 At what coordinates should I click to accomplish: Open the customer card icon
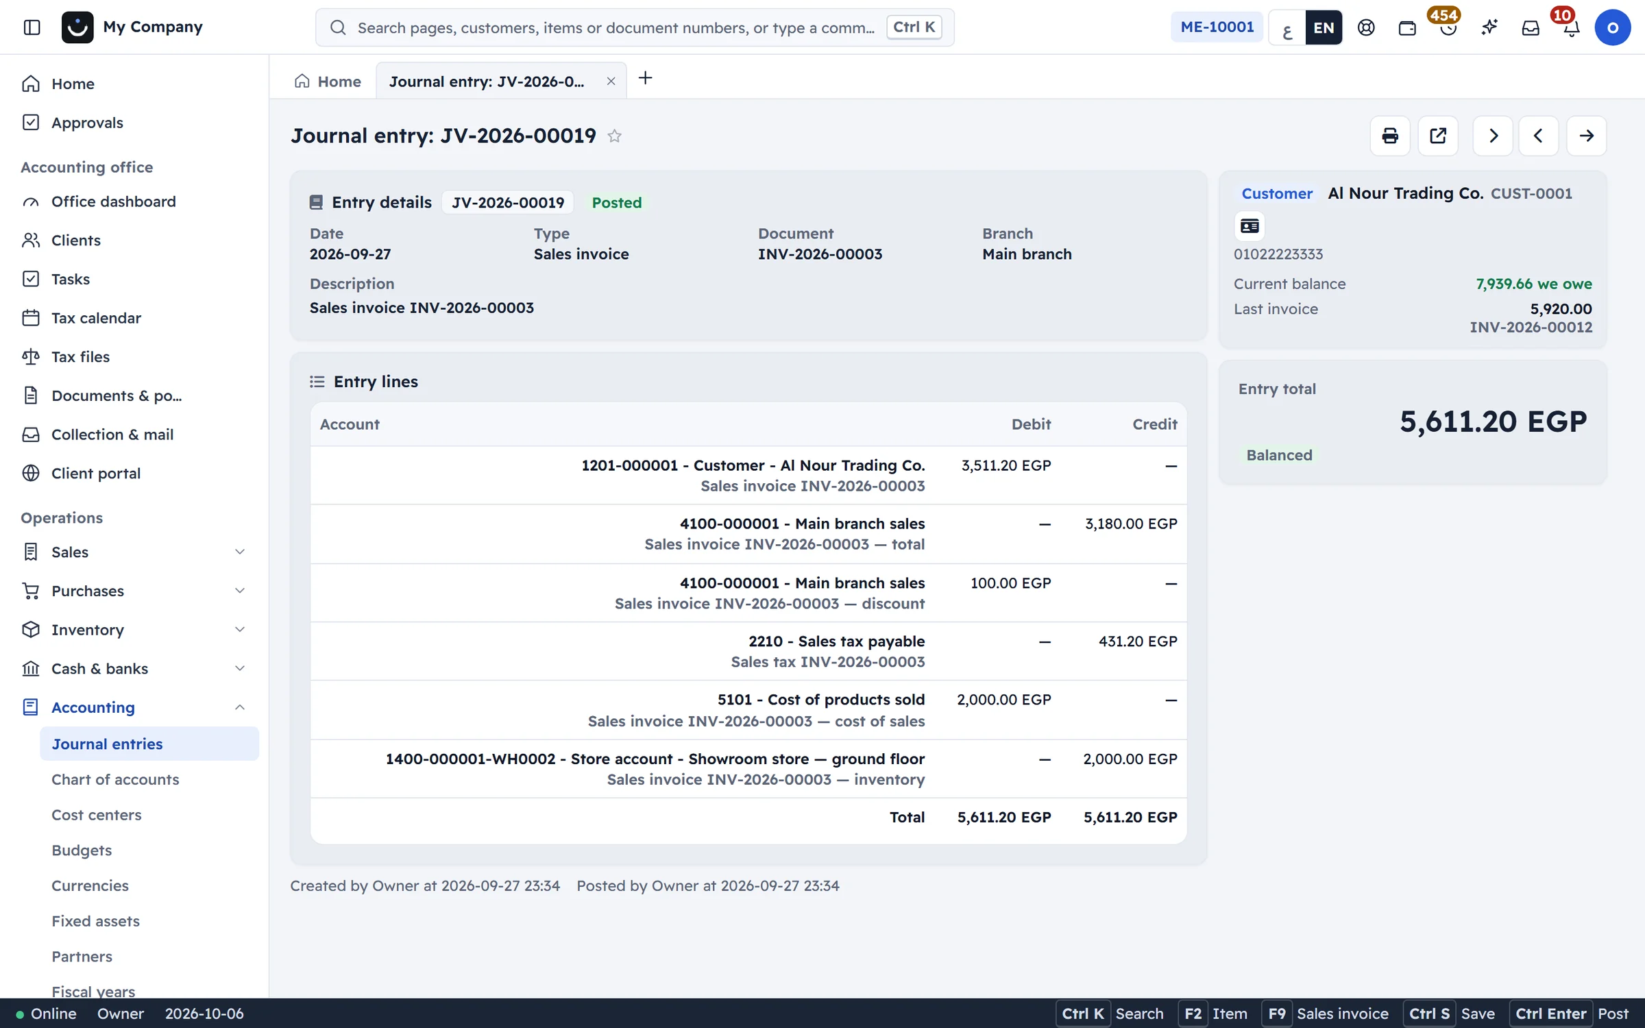[x=1250, y=226]
